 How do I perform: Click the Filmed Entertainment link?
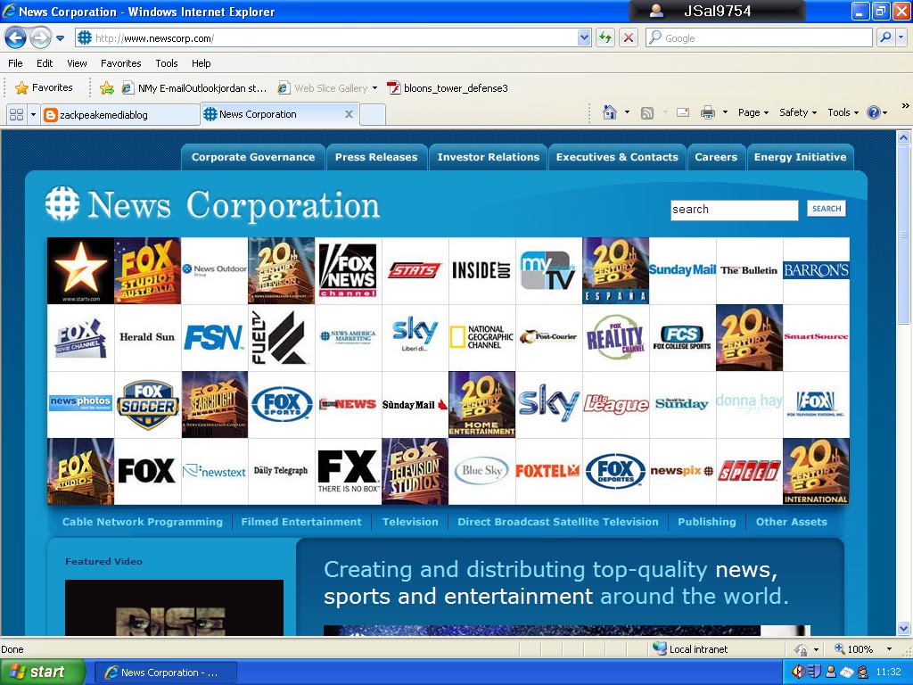[301, 522]
